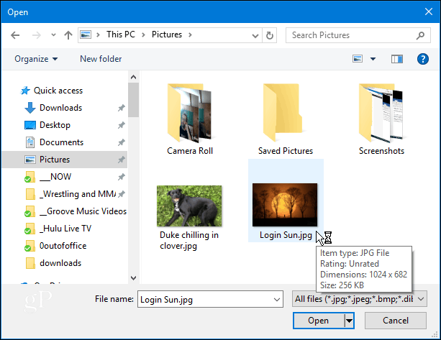Click the Documents page icon
The image size is (441, 340).
point(30,142)
